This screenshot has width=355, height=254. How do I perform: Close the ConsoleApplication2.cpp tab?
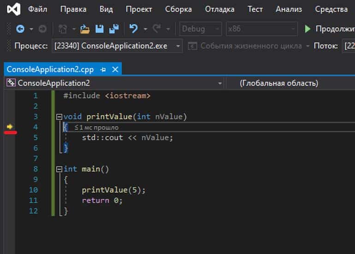point(115,70)
